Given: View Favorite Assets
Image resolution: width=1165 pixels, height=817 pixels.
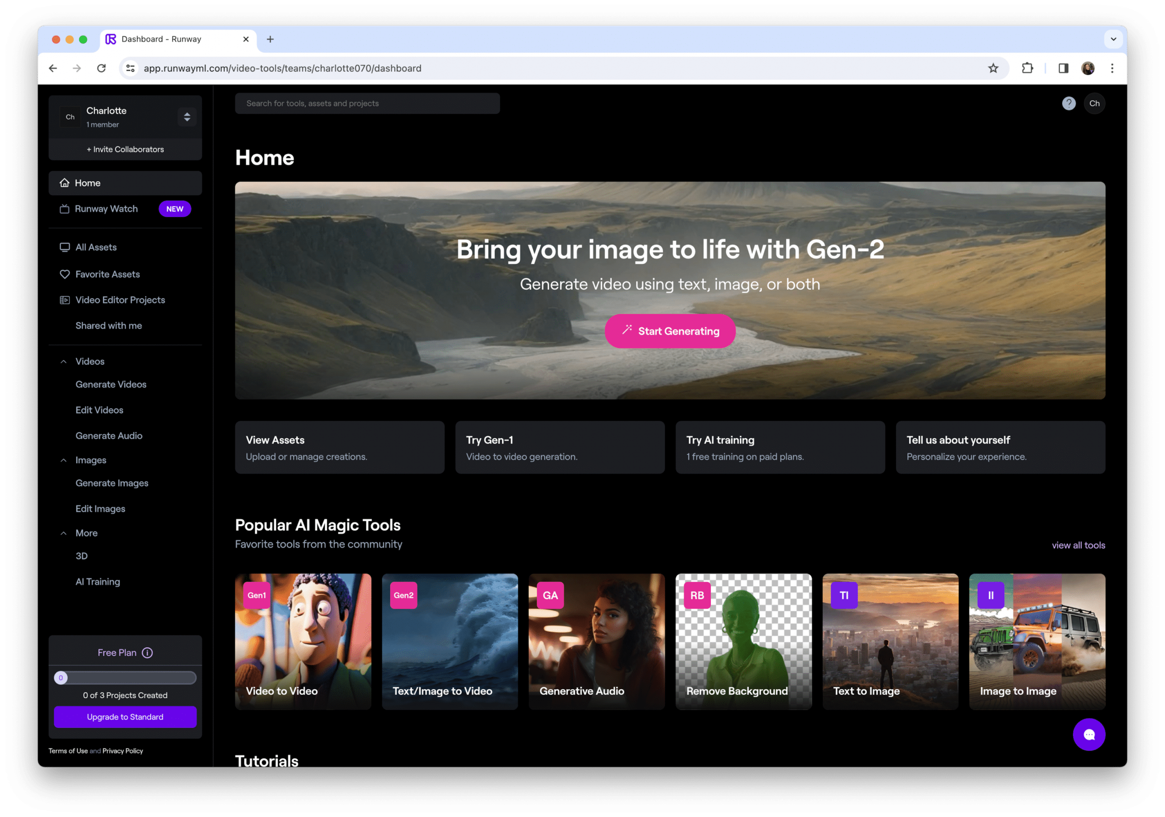Looking at the screenshot, I should click(107, 274).
